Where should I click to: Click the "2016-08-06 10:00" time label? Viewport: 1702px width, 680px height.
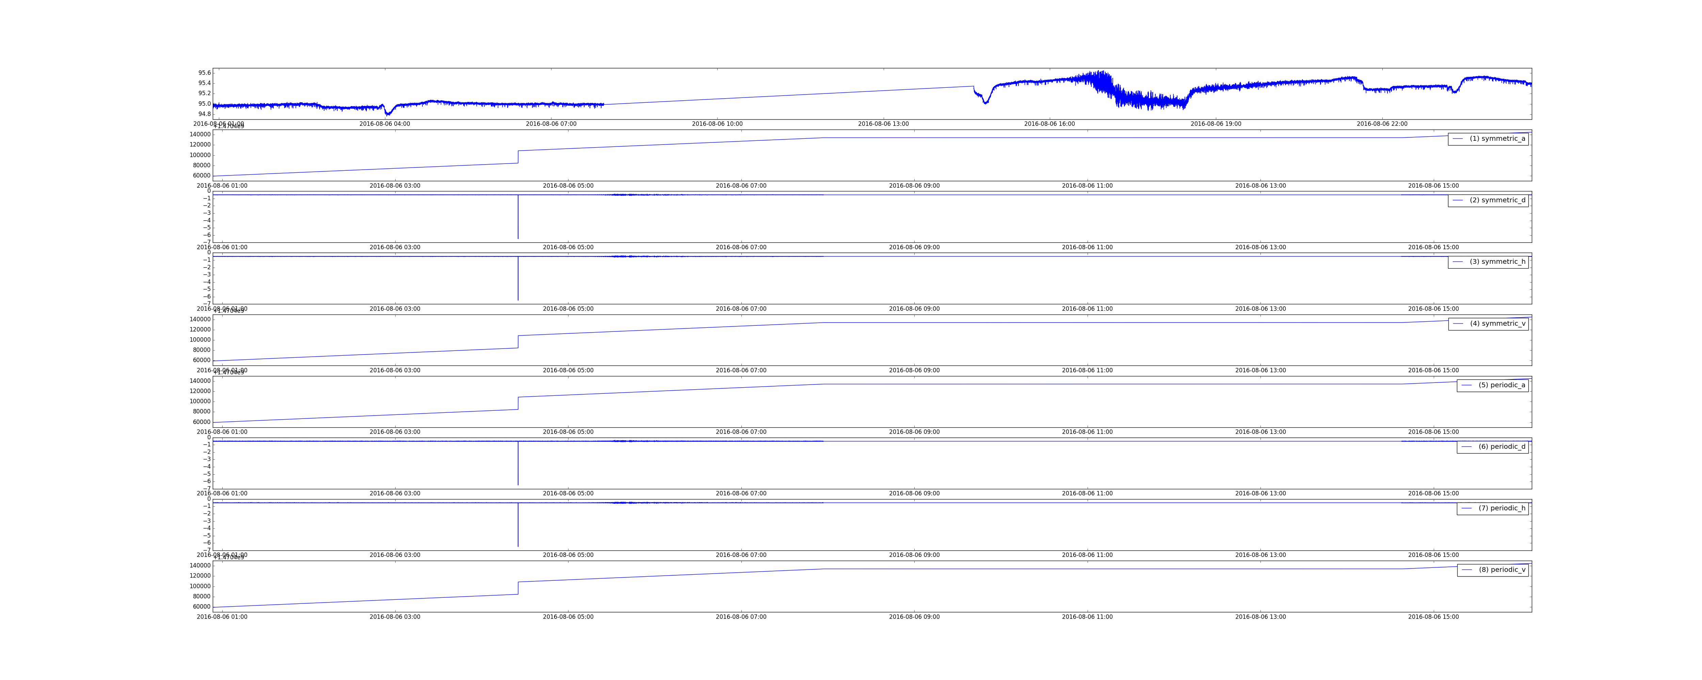[x=717, y=123]
